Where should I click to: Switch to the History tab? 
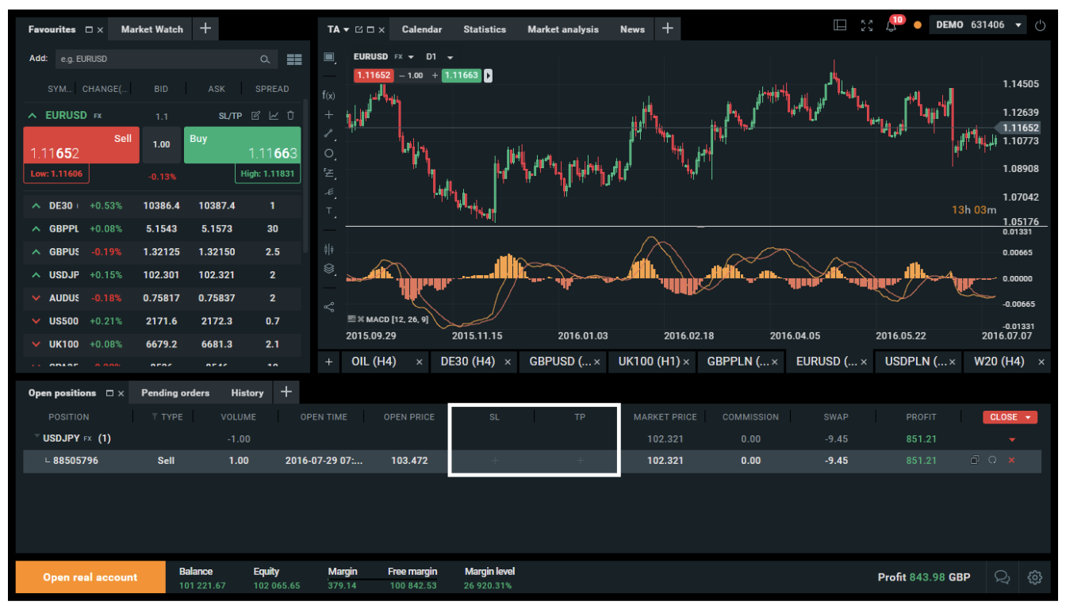point(247,393)
